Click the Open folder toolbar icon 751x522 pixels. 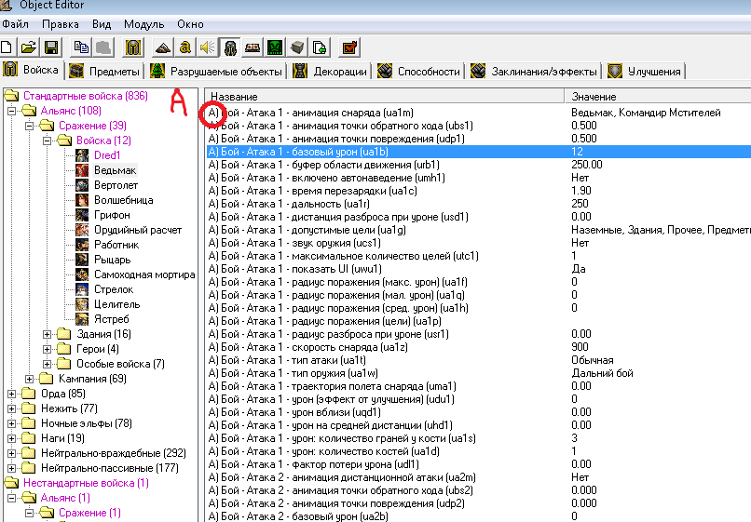(x=29, y=47)
